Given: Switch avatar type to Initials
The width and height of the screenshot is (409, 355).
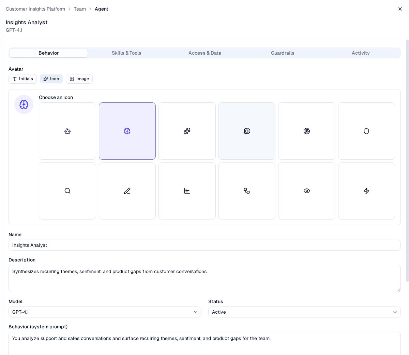Looking at the screenshot, I should [x=22, y=79].
